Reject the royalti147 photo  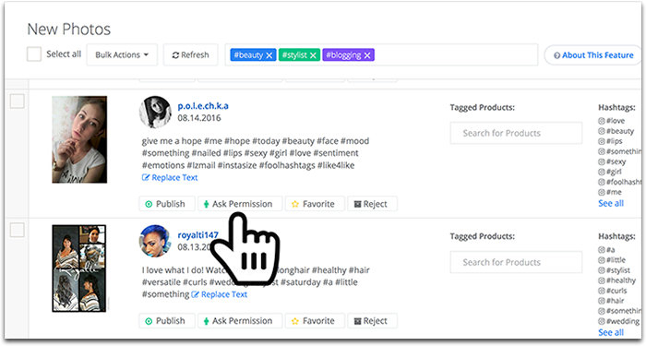(373, 321)
